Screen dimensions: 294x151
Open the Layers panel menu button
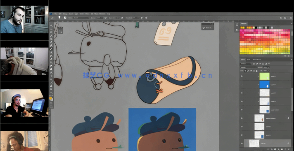coord(292,60)
